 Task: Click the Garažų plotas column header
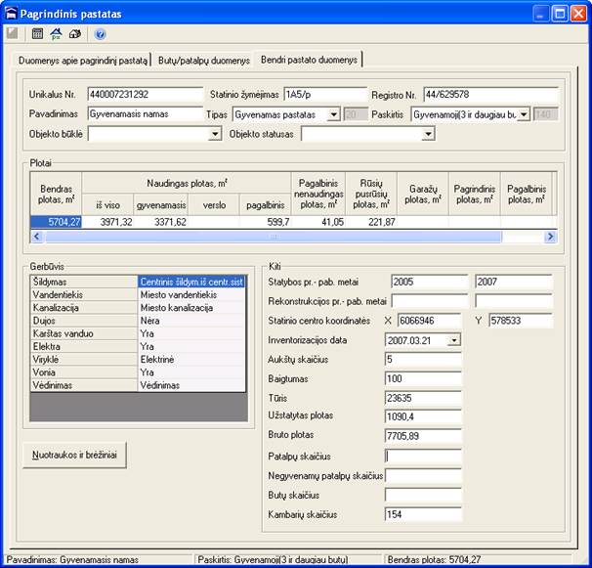(x=423, y=194)
